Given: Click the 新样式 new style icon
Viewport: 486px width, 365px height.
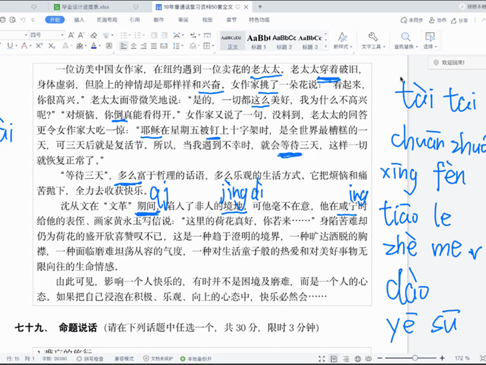Looking at the screenshot, I should pyautogui.click(x=342, y=40).
